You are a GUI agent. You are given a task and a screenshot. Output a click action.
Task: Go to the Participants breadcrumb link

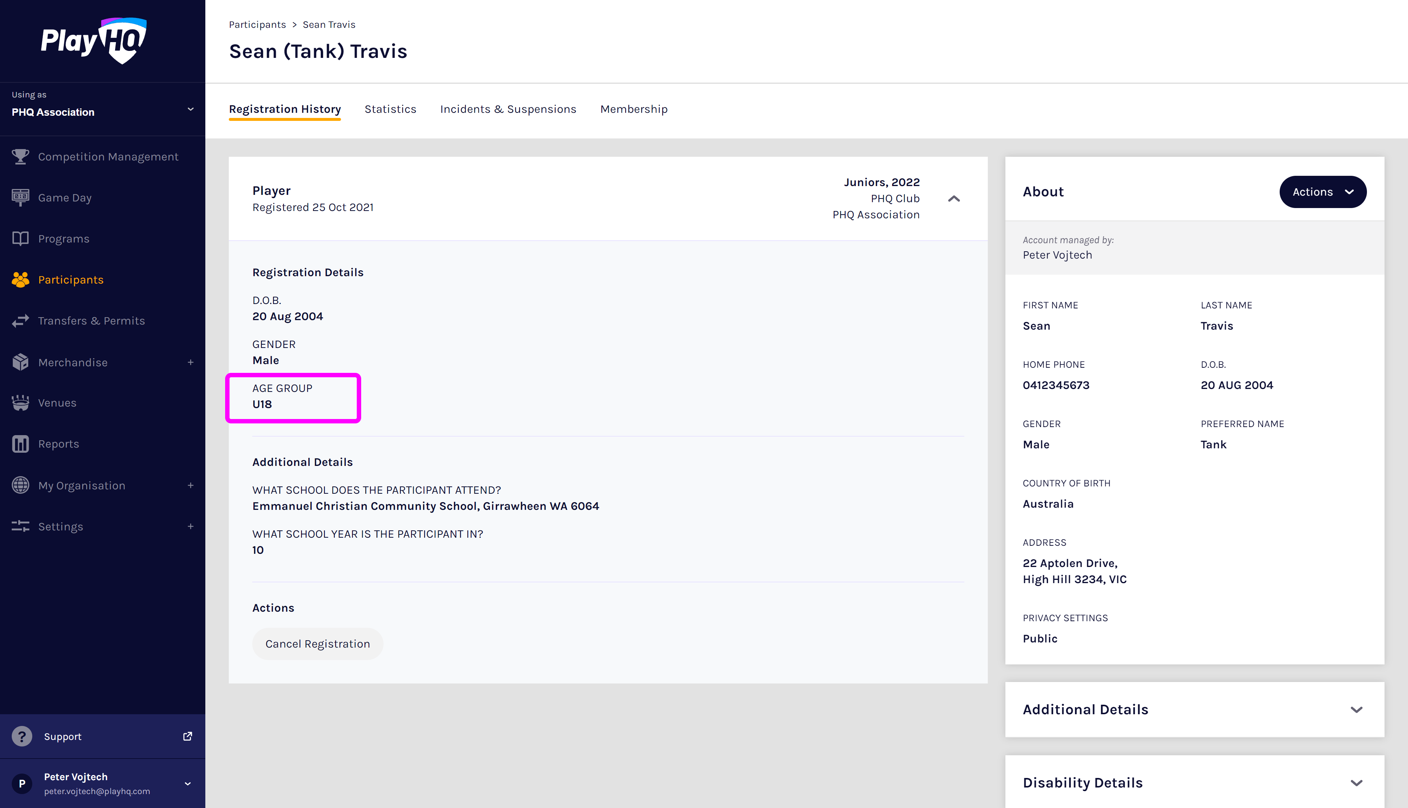257,25
